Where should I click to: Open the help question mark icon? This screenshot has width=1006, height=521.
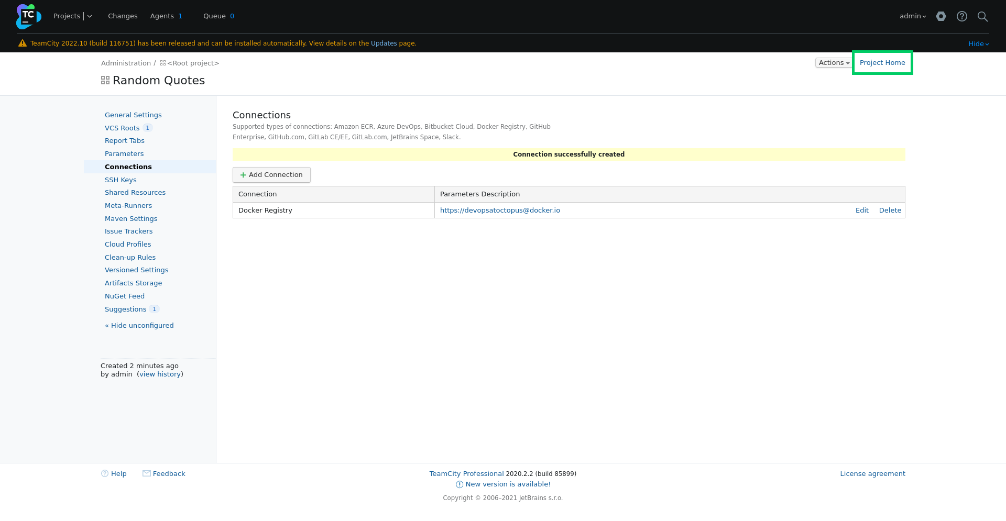pos(962,16)
